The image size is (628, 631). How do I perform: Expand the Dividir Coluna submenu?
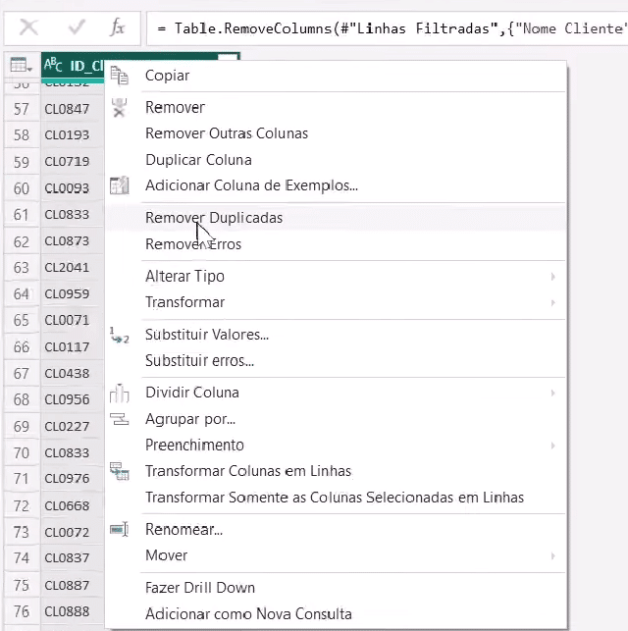[x=336, y=393]
